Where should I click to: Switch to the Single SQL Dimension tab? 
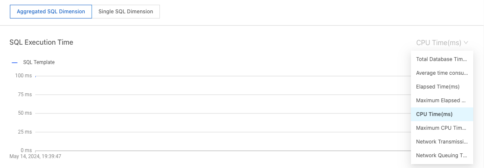tap(126, 12)
